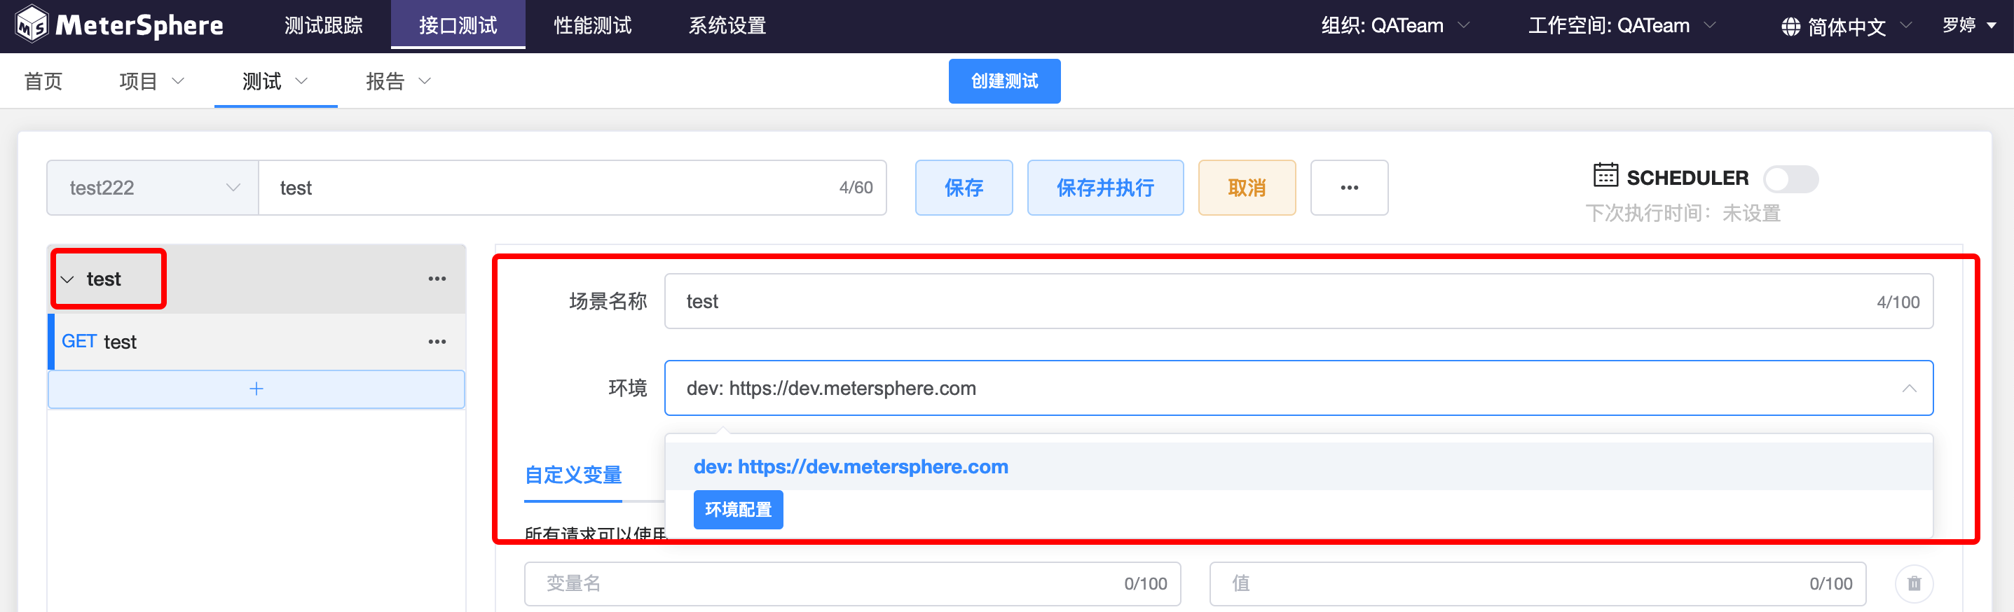Click 保存并执行 button
The height and width of the screenshot is (612, 2014).
[x=1106, y=188]
